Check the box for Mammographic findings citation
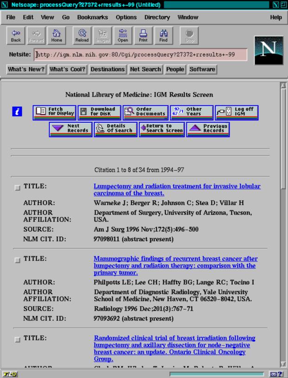288x378 pixels. coord(17,260)
